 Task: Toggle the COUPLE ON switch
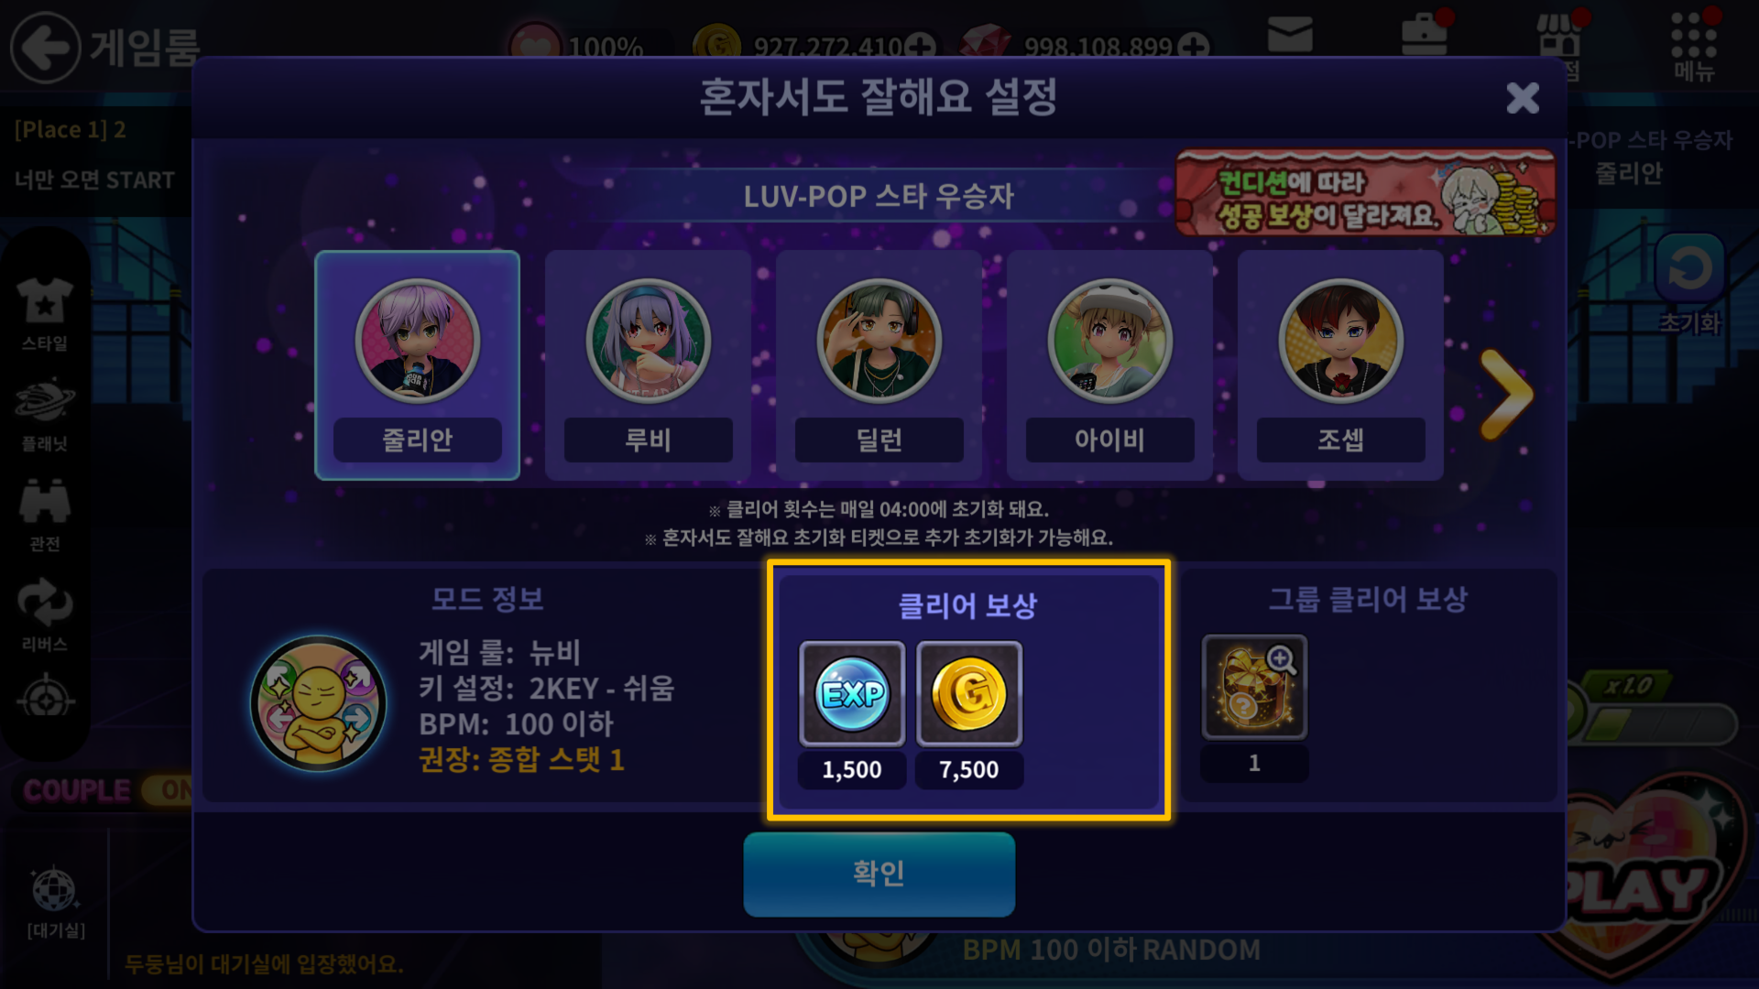pos(169,790)
